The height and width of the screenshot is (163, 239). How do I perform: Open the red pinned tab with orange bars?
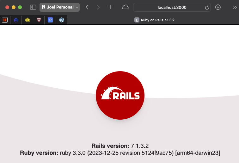click(5, 20)
